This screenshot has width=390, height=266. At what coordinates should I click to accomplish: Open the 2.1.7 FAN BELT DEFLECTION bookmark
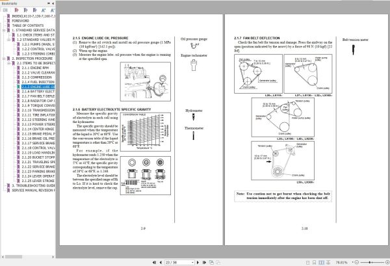click(38, 96)
